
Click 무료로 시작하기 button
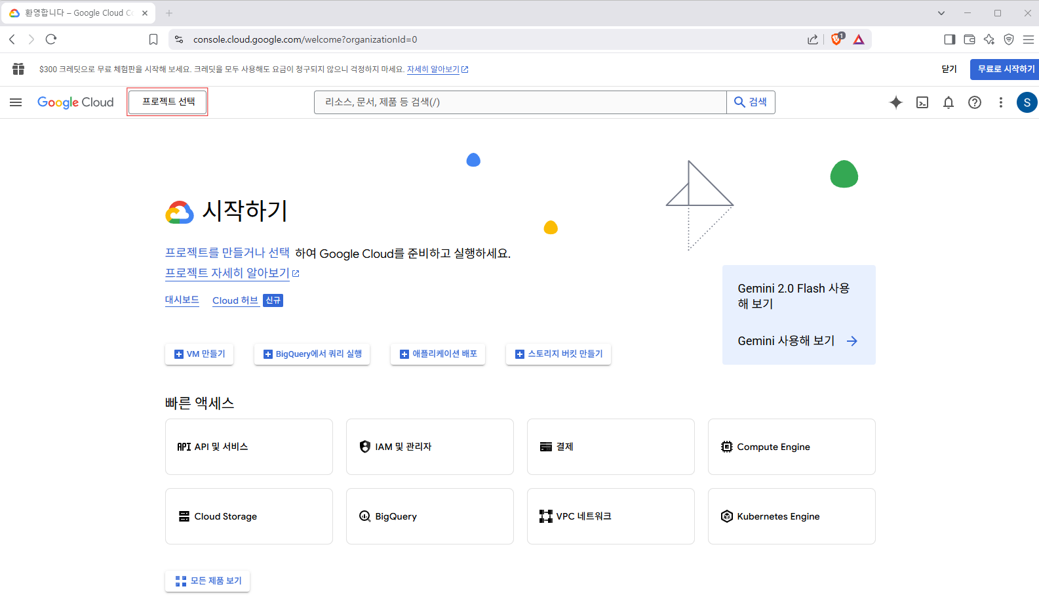[x=1005, y=69]
